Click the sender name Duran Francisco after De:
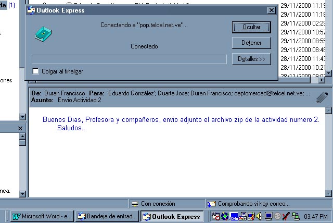This screenshot has width=333, height=223. (65, 93)
